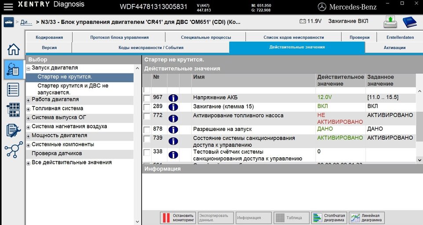Click the Home icon in the left sidebar

point(14,49)
